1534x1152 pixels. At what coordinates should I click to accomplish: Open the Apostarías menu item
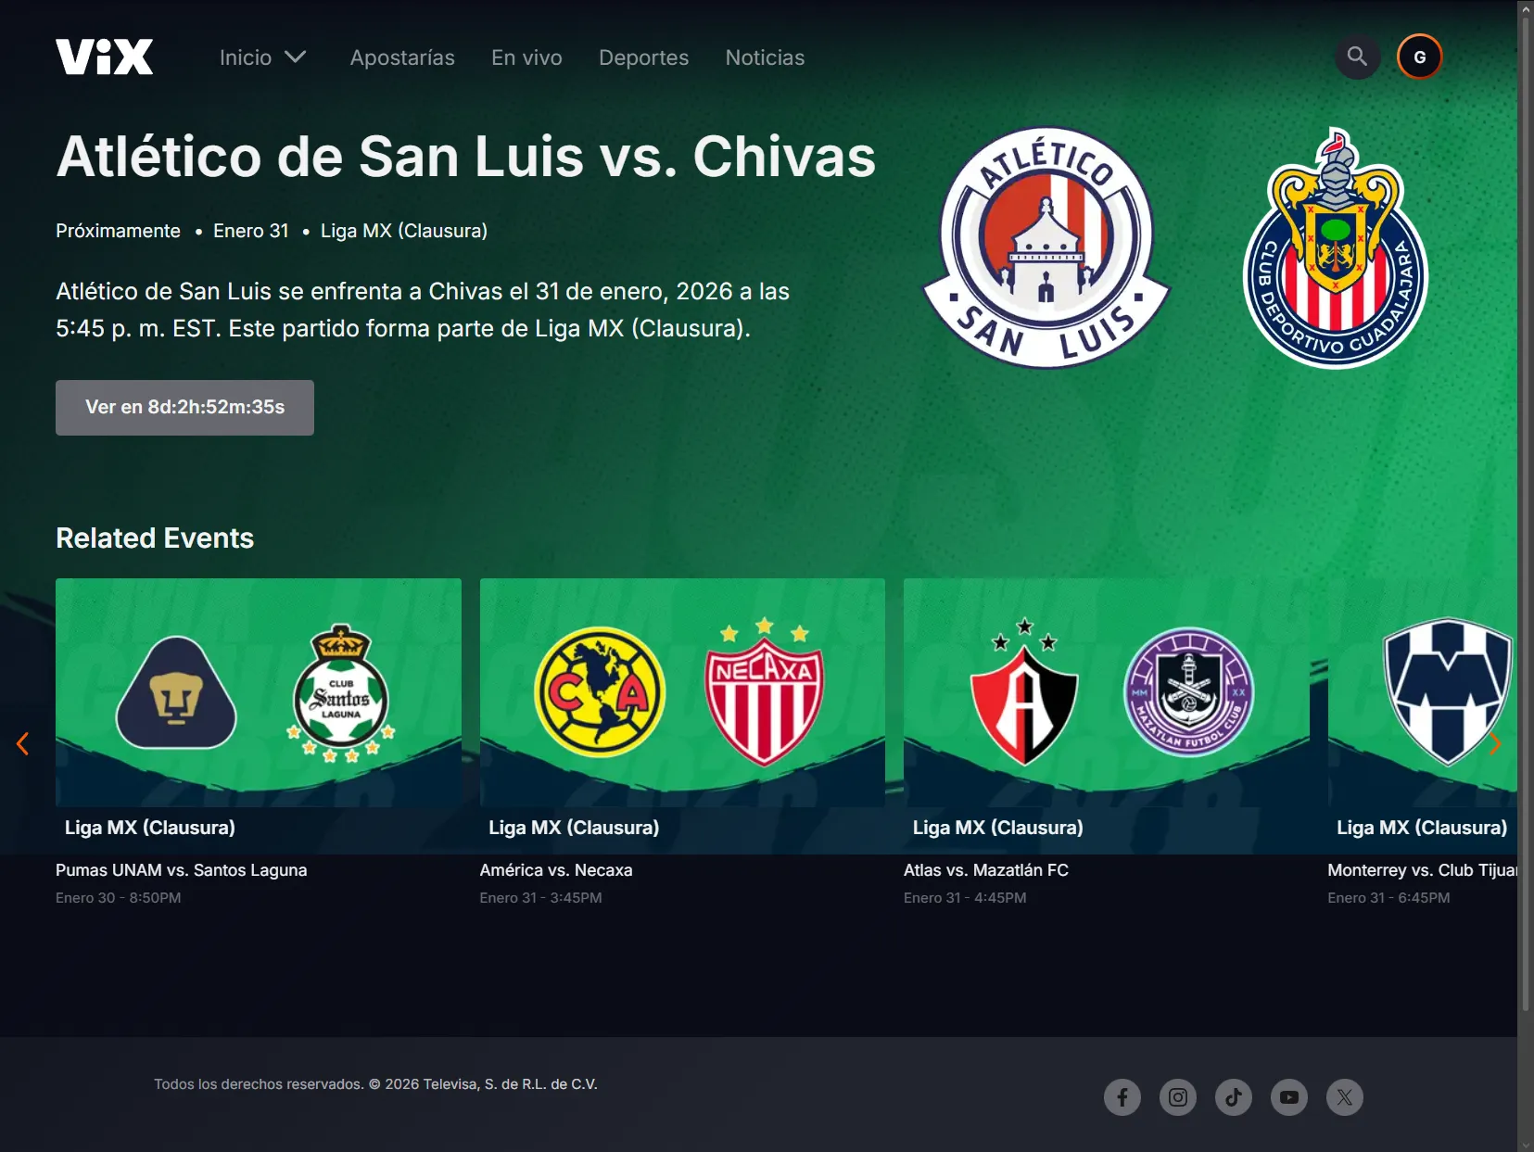pos(402,57)
